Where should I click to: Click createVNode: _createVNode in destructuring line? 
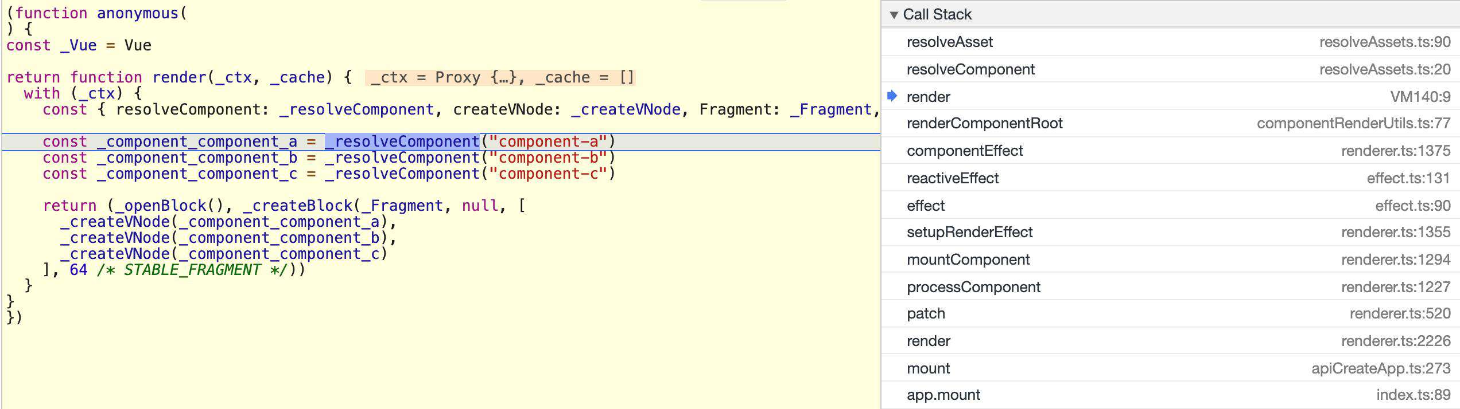point(567,109)
